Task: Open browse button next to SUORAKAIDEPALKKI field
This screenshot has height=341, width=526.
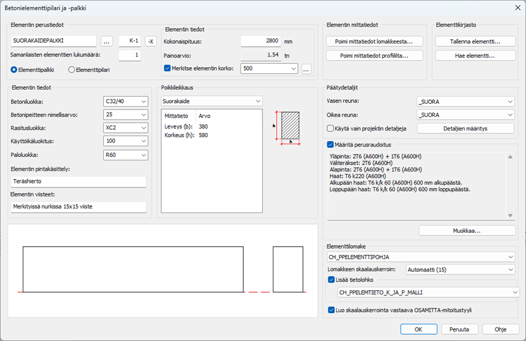Action: point(106,41)
